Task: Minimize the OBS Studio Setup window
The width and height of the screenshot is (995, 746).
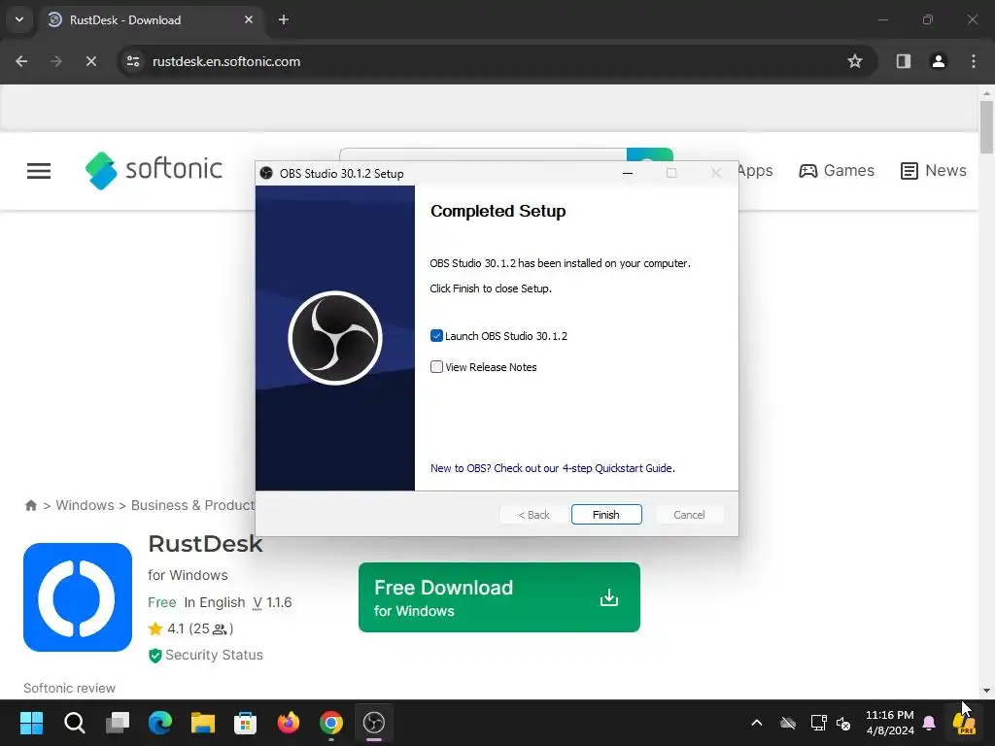Action: [x=628, y=173]
